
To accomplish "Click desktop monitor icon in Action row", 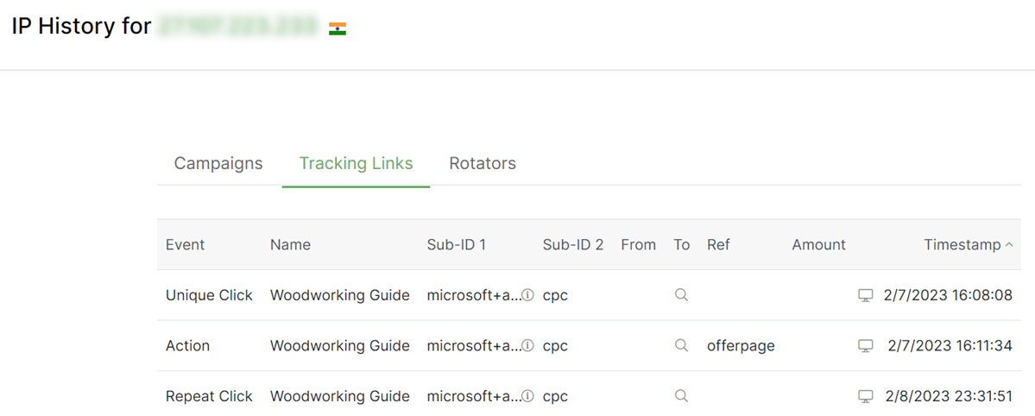I will pos(865,346).
